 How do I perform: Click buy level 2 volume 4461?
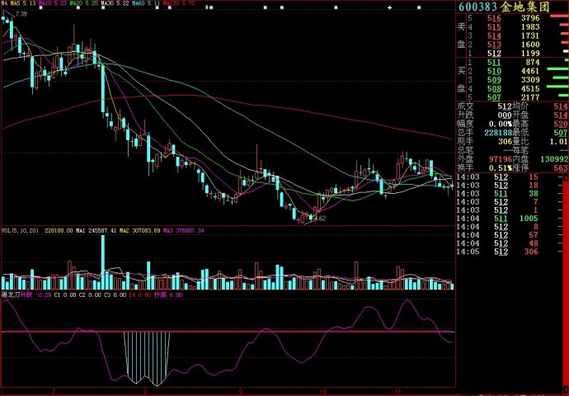[x=530, y=71]
